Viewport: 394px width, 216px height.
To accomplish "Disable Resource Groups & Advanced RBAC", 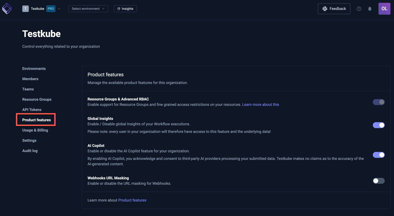I will coord(379,102).
